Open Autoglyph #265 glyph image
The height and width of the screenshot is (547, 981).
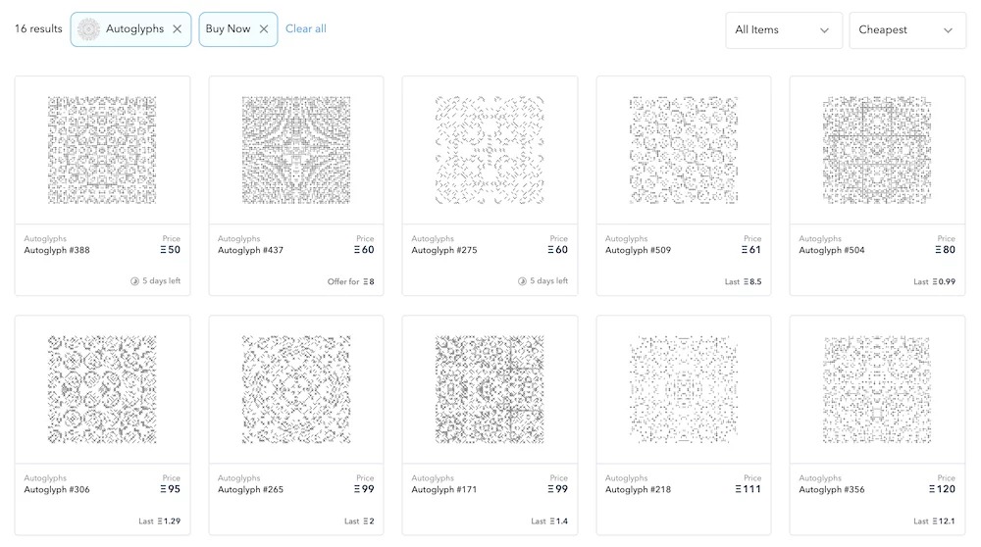coord(295,389)
